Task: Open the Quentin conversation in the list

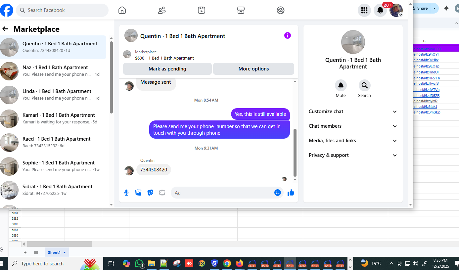Action: [x=53, y=47]
